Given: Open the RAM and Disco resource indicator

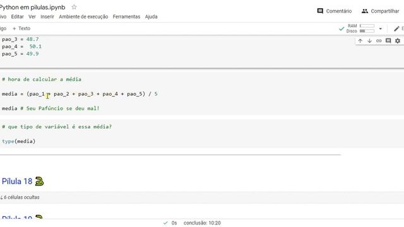Looking at the screenshot, I should click(360, 28).
